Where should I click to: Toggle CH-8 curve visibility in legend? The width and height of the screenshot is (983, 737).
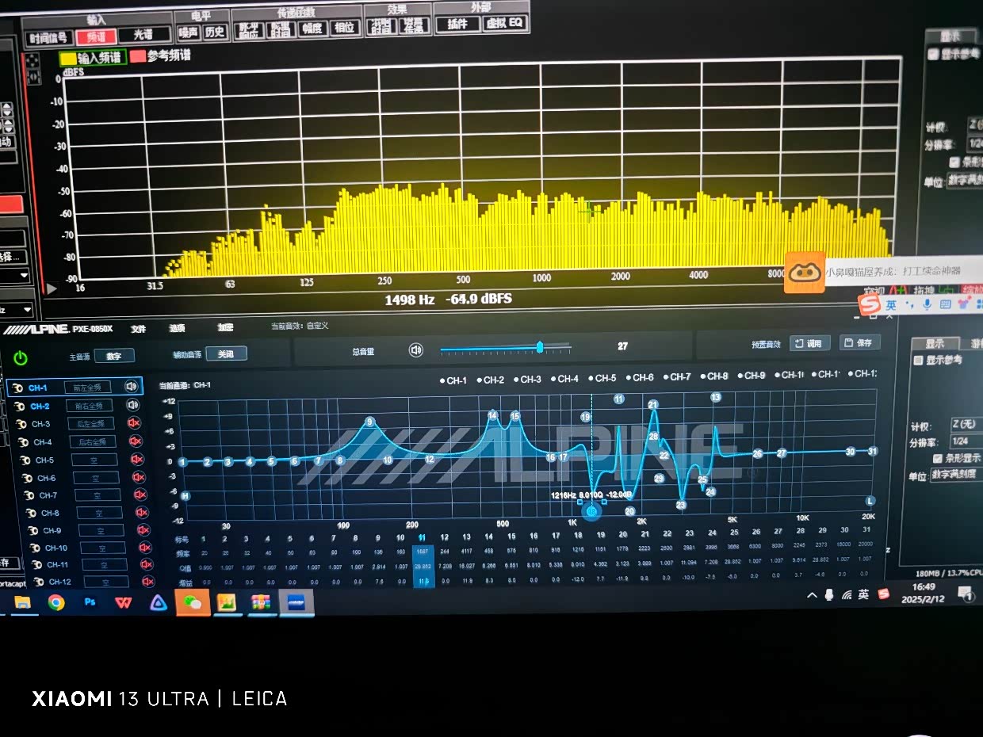pyautogui.click(x=713, y=376)
